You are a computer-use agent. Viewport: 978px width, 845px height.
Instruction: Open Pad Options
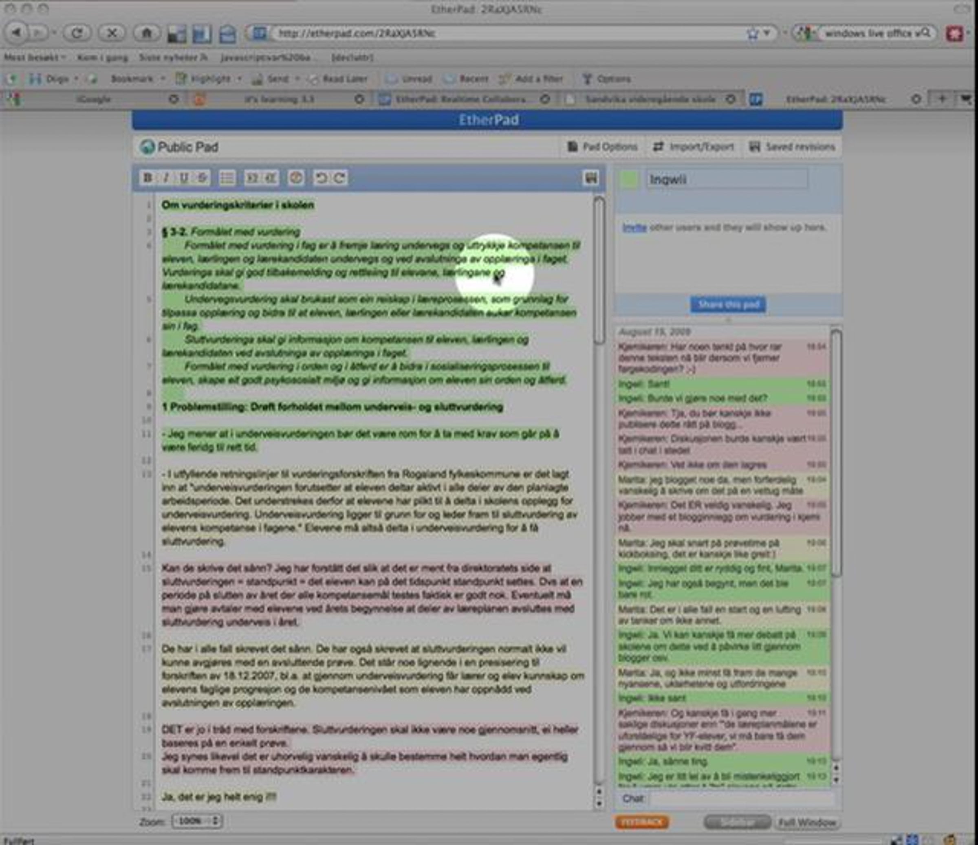click(x=602, y=147)
